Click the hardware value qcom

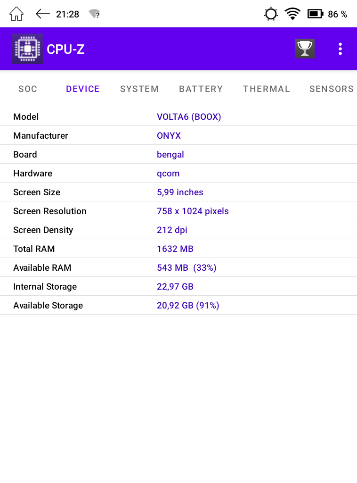pos(168,174)
